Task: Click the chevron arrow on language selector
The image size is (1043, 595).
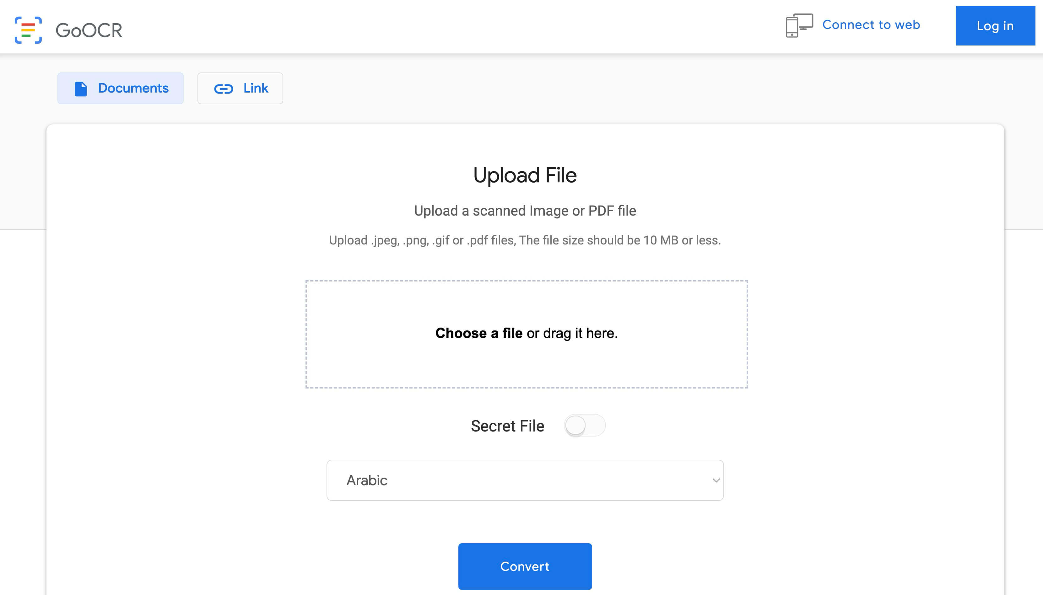Action: (x=716, y=480)
